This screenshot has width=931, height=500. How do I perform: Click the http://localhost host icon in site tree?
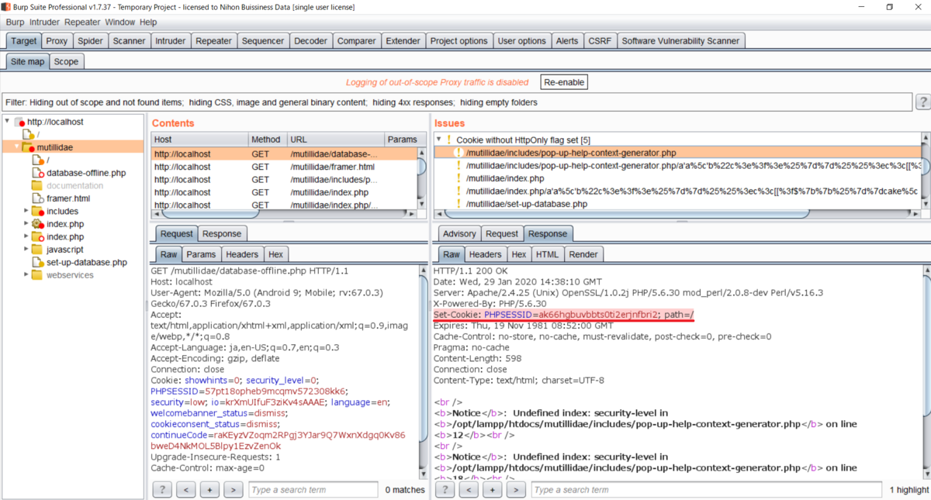click(19, 122)
